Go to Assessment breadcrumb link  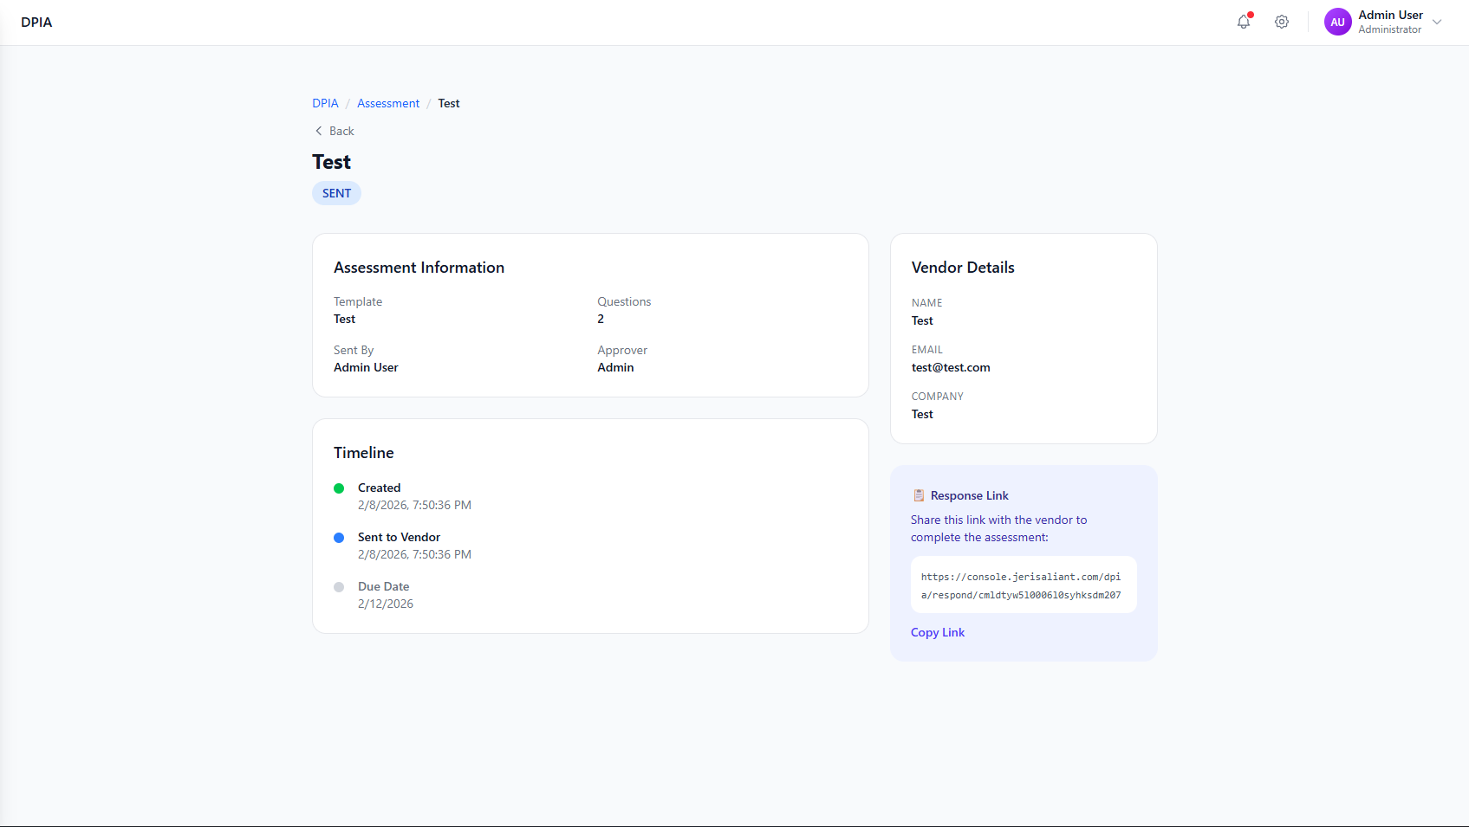388,103
